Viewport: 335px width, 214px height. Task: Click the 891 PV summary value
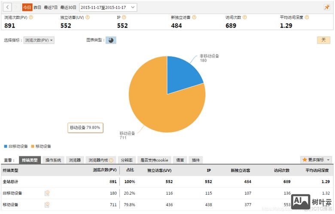pyautogui.click(x=9, y=26)
